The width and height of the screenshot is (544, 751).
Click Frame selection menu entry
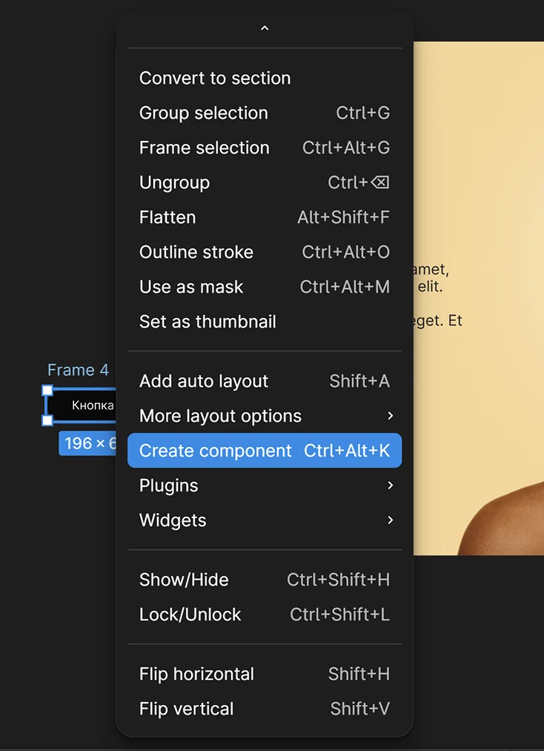coord(205,148)
